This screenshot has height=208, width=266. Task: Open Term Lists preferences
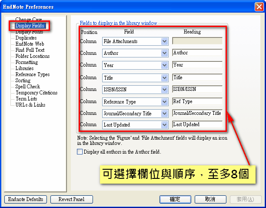pos(26,99)
